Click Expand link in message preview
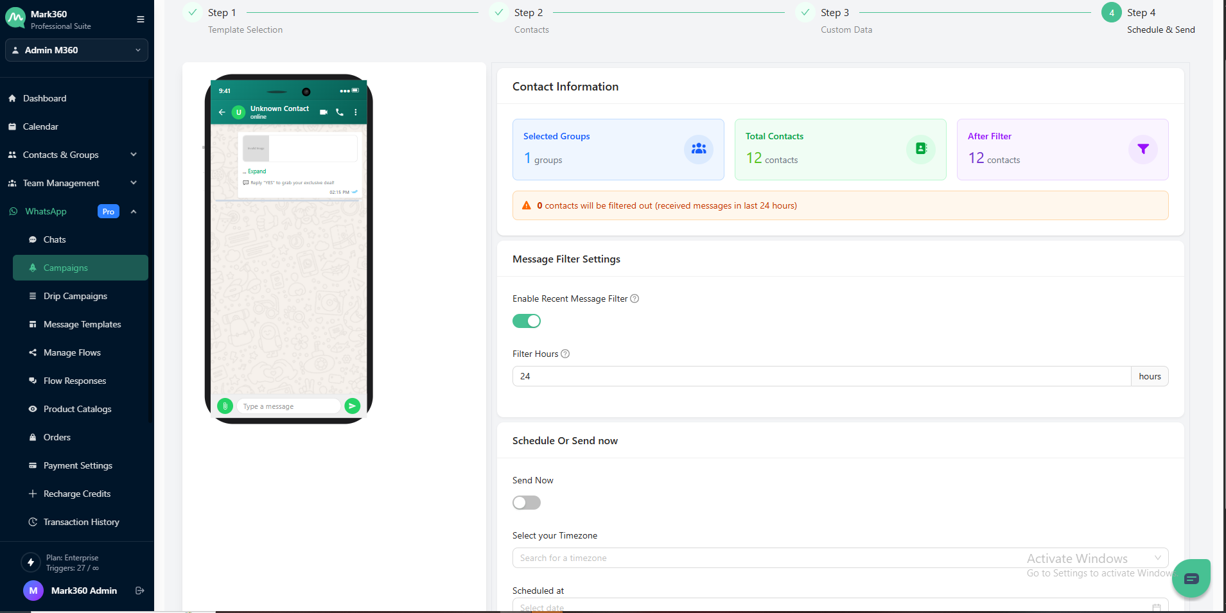 point(257,171)
